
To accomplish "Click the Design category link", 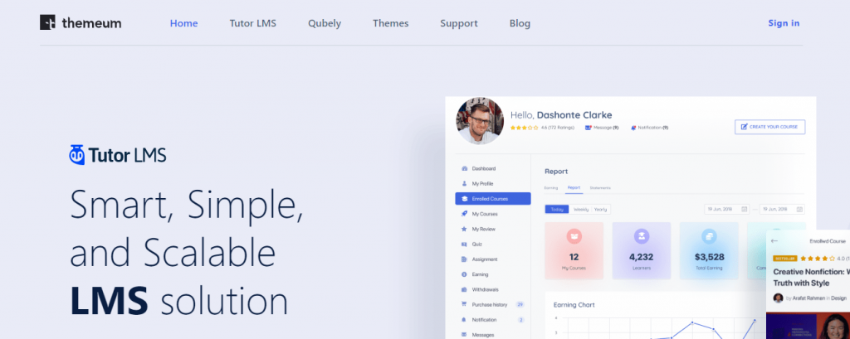I will (838, 298).
